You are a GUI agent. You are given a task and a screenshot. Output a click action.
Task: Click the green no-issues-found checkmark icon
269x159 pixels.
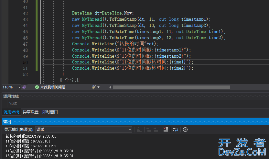[37, 87]
